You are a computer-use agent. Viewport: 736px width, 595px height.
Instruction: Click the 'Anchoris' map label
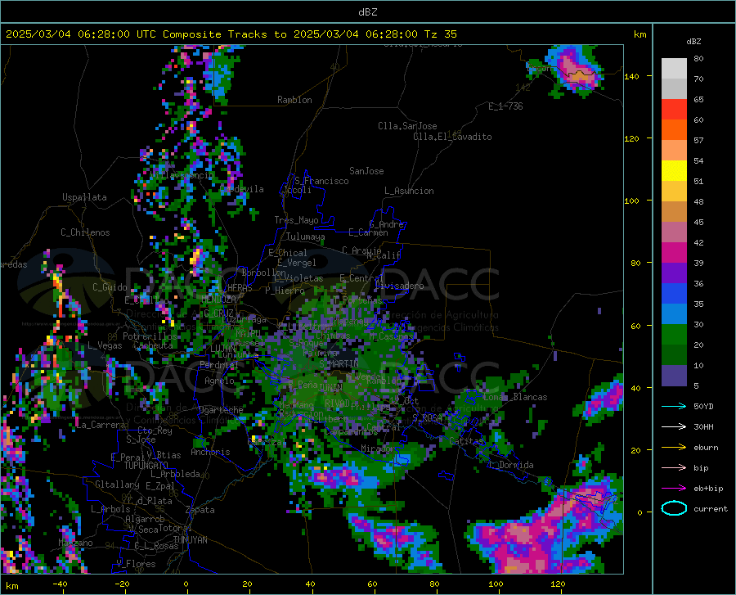[x=210, y=453]
